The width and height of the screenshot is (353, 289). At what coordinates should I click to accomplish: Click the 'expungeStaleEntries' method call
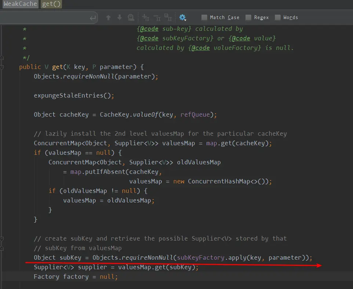pyautogui.click(x=69, y=95)
